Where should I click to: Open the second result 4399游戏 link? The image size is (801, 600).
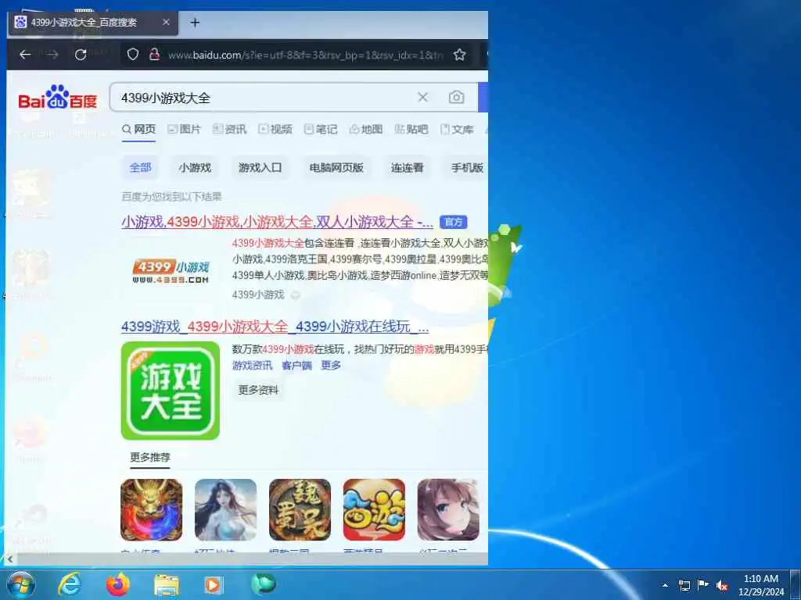[275, 327]
